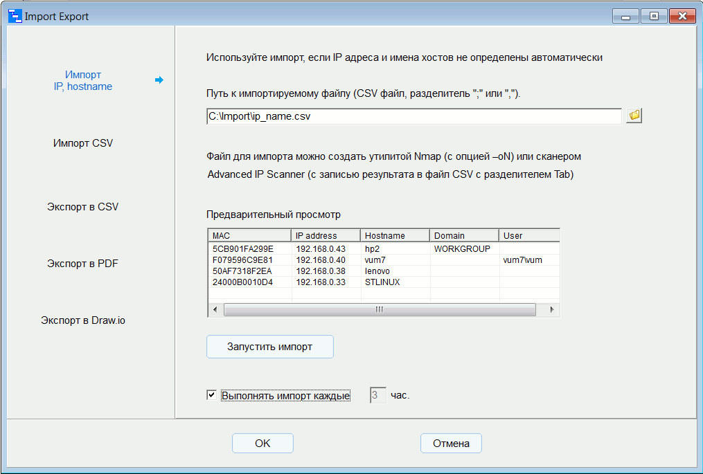Cancel the dialog via Отмена
The image size is (703, 474).
451,443
